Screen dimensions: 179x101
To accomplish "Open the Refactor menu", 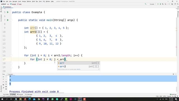I will tap(29, 1).
